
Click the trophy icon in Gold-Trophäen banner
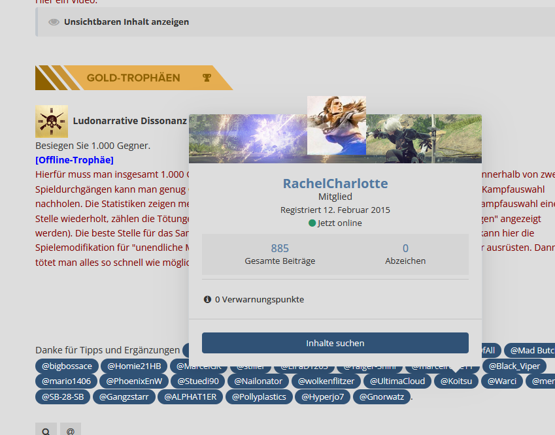pyautogui.click(x=207, y=78)
